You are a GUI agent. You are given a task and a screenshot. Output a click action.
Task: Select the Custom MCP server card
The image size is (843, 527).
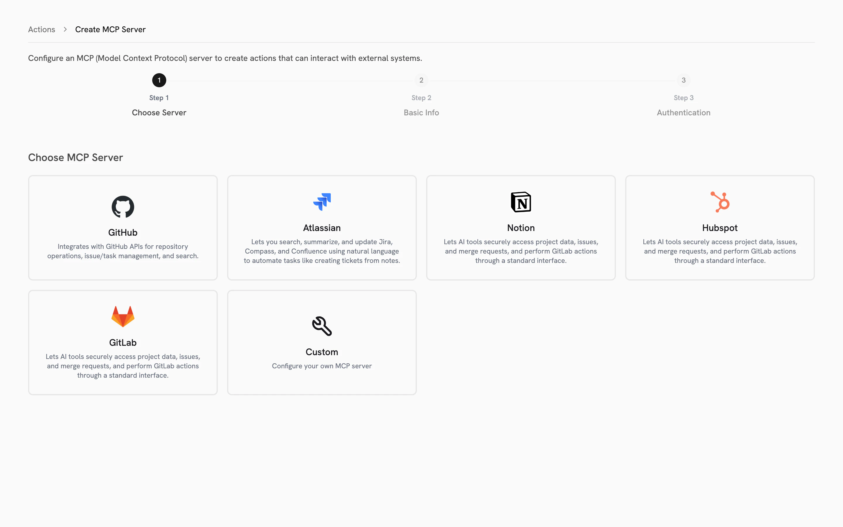(x=321, y=342)
